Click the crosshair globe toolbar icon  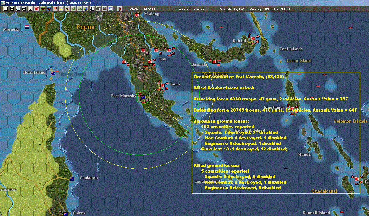tap(92, 9)
